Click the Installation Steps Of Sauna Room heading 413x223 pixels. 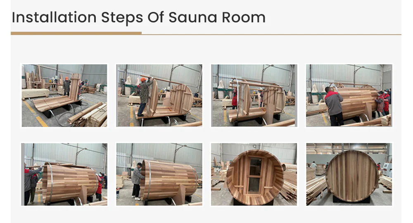(138, 18)
